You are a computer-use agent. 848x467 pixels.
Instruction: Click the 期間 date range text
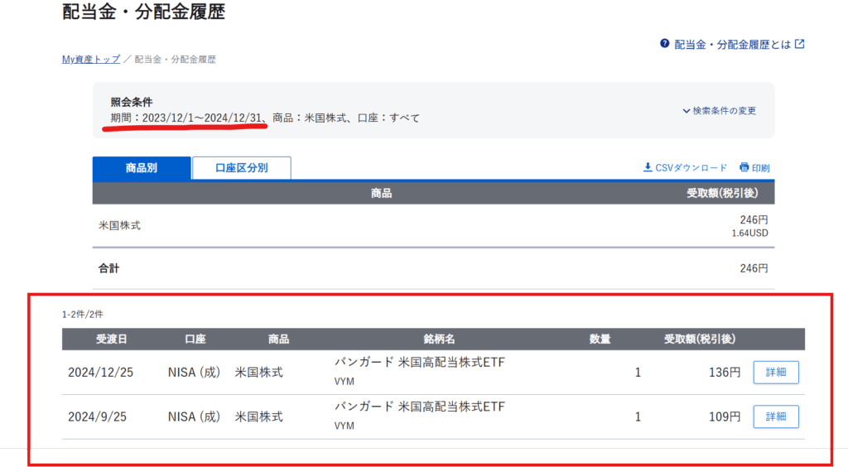201,118
